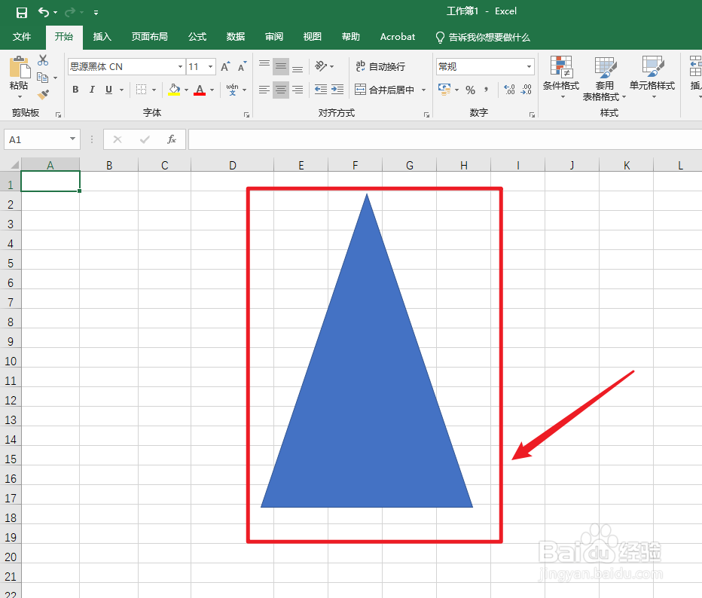The height and width of the screenshot is (598, 702).
Task: Open the font size 11 dropdown
Action: tap(210, 67)
